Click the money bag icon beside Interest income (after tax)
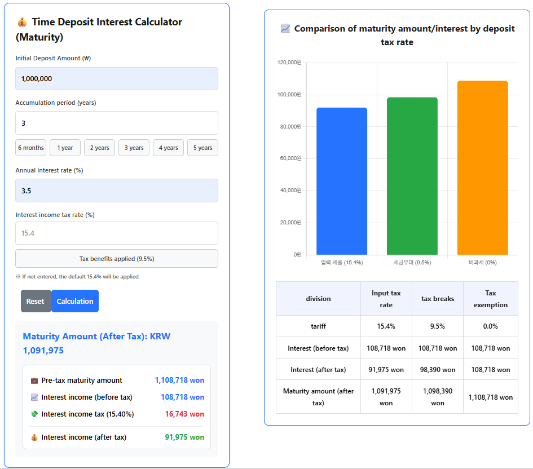The height and width of the screenshot is (469, 533). (34, 437)
